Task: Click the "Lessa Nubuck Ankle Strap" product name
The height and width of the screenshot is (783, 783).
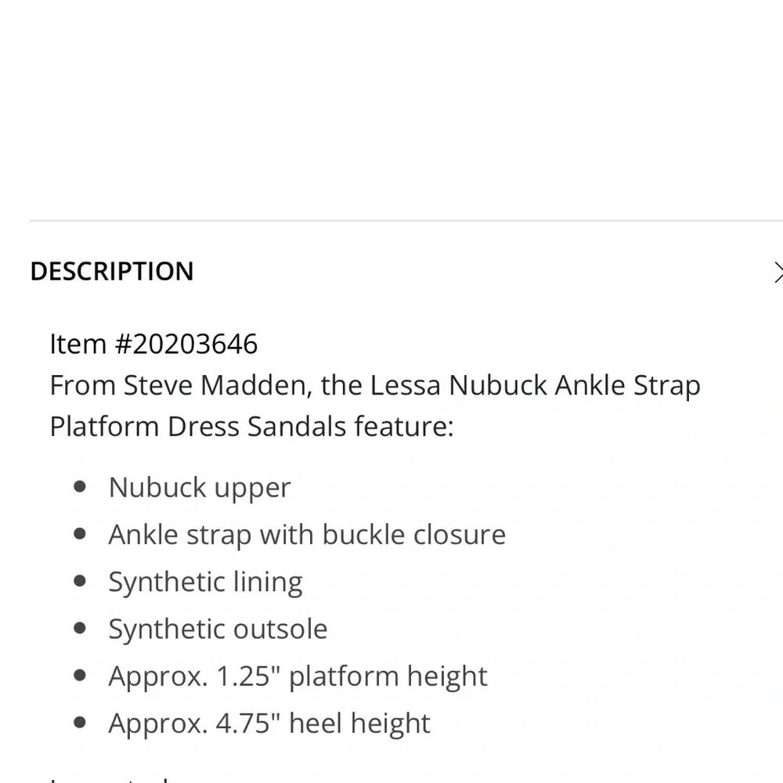Action: click(535, 385)
